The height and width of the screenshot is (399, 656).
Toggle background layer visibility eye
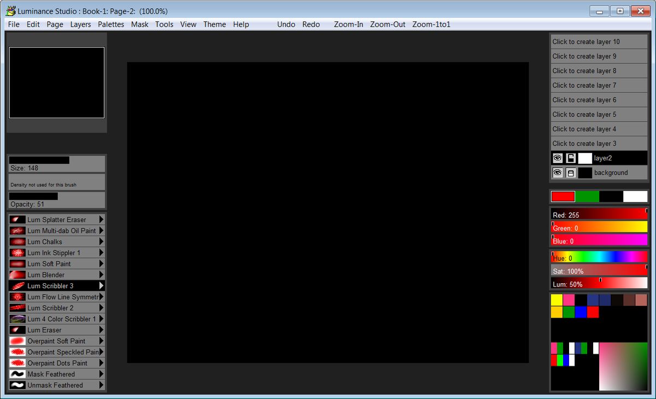(558, 173)
